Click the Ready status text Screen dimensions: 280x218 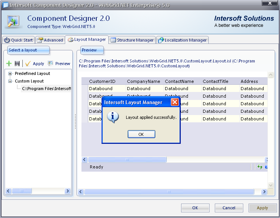(x=97, y=167)
